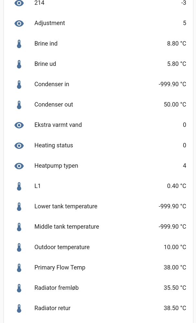Click the Ekstra varmt vand eye icon

pyautogui.click(x=19, y=125)
